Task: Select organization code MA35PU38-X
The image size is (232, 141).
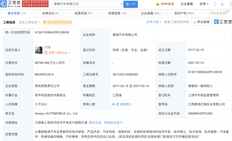Action: [x=44, y=75]
